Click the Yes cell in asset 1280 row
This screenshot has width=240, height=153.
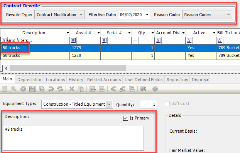coord(201,55)
